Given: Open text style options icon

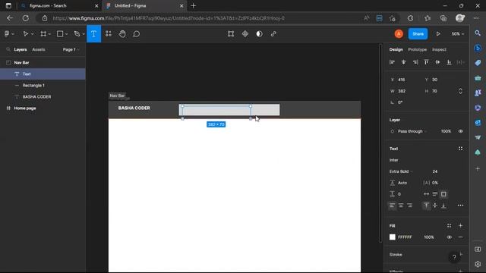Looking at the screenshot, I should click(461, 149).
